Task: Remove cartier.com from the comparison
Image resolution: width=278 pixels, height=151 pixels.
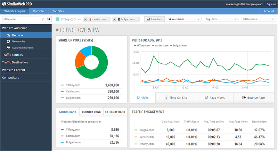Action: tap(86, 19)
